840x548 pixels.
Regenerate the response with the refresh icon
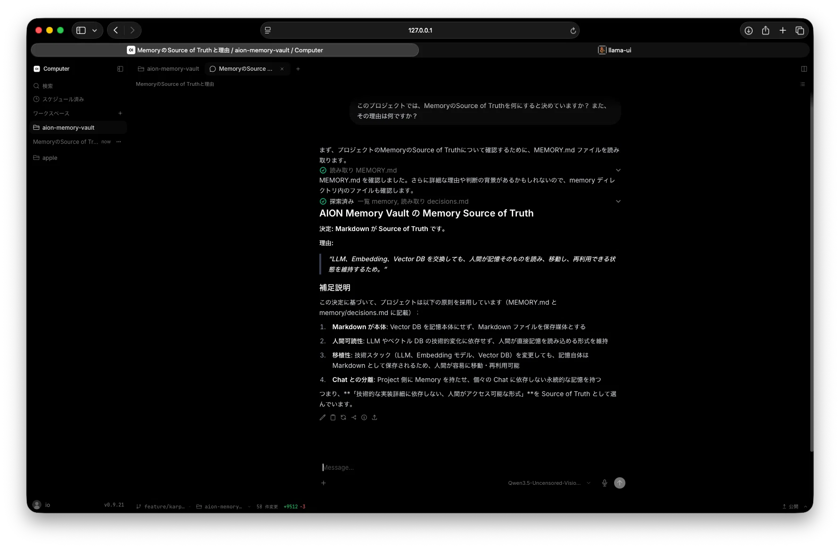[343, 417]
